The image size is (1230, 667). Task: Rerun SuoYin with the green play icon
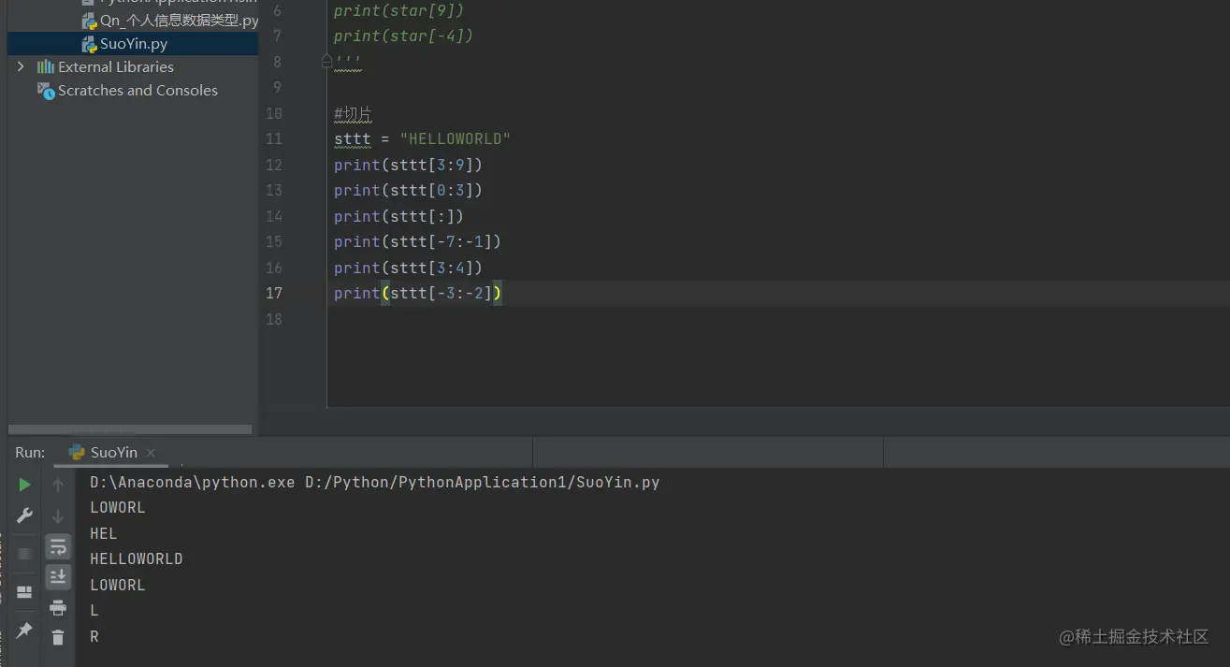tap(25, 485)
